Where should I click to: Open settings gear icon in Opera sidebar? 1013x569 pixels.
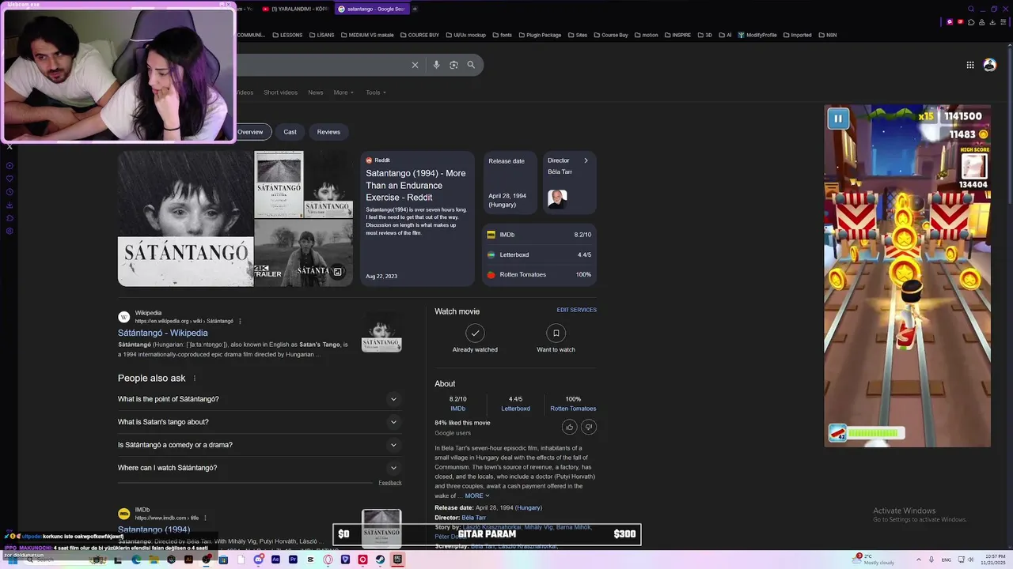pyautogui.click(x=9, y=231)
